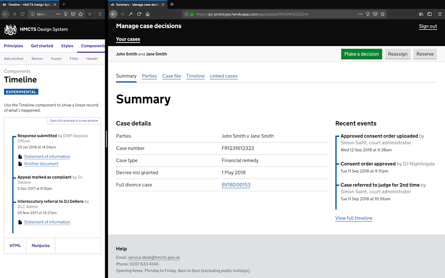Bookmark the Summary page with the star
Screen dimensions: 445x278
pyautogui.click(x=383, y=14)
